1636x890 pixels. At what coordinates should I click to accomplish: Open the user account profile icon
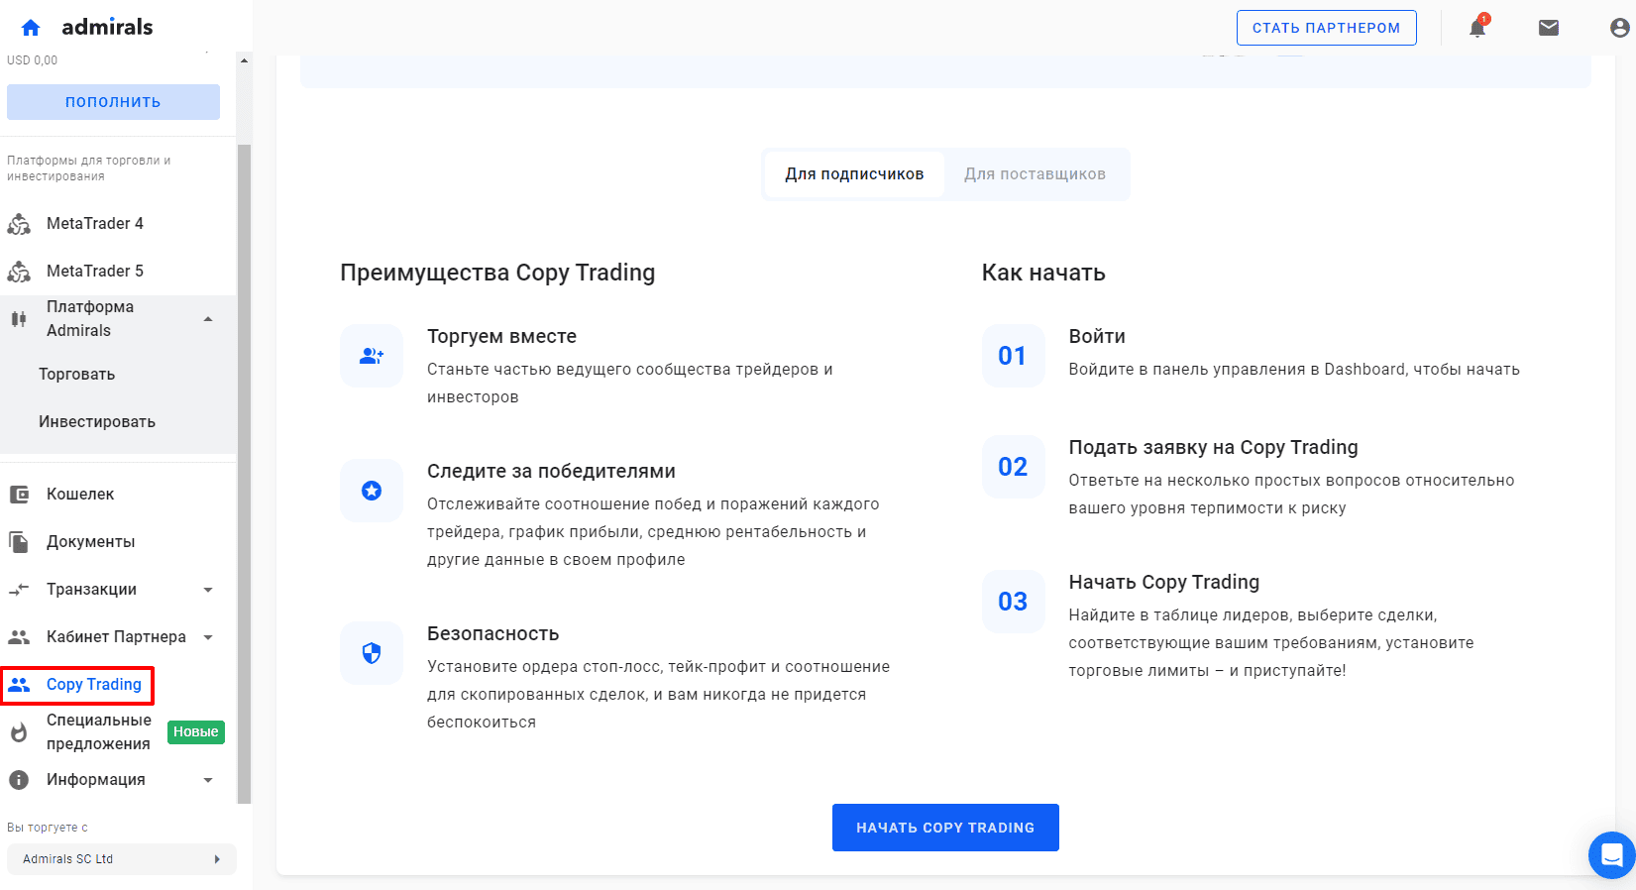point(1620,28)
